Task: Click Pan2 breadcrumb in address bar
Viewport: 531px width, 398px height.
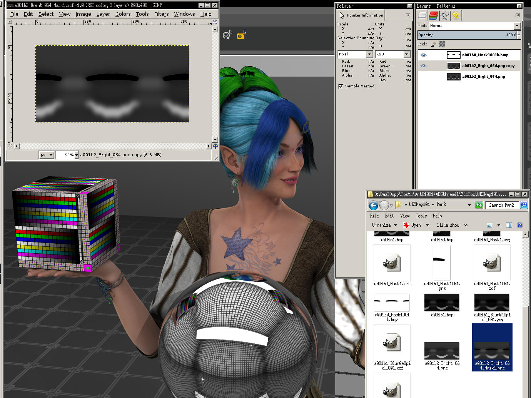Action: [x=441, y=205]
